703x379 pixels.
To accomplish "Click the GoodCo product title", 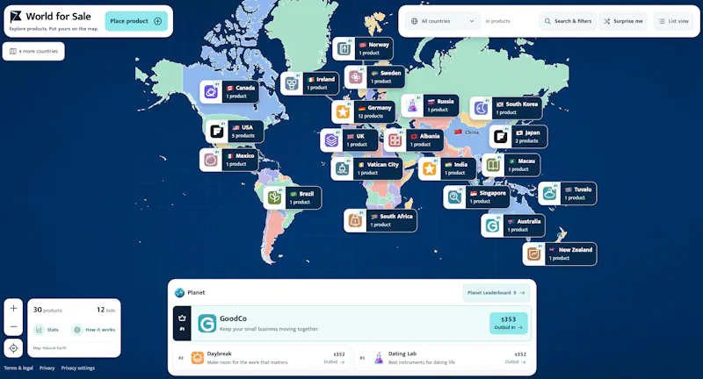I will 233,318.
